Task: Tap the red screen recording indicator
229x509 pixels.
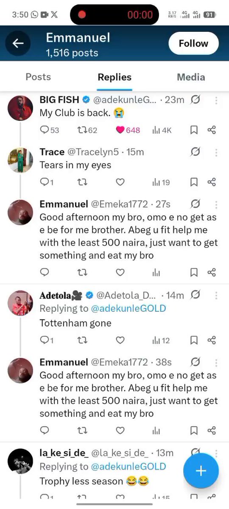Action: coord(82,15)
